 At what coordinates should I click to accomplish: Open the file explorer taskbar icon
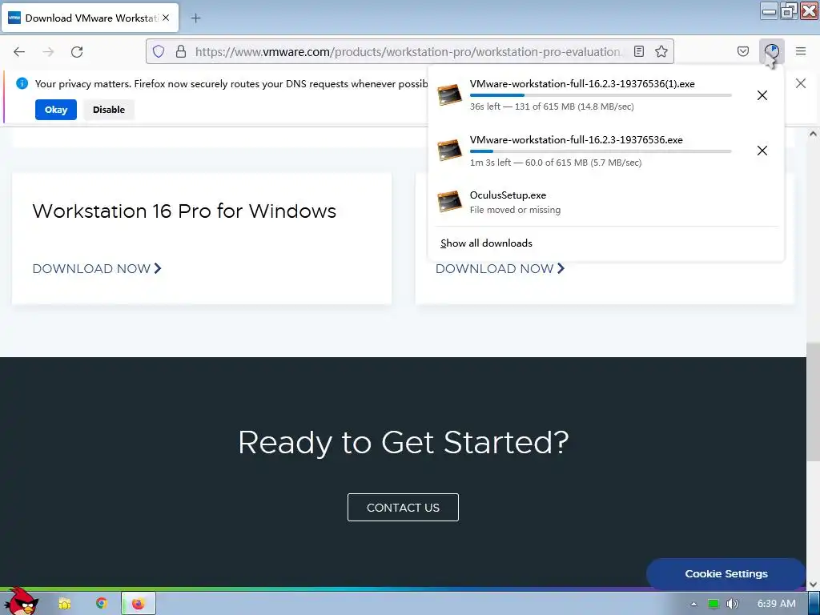point(64,604)
